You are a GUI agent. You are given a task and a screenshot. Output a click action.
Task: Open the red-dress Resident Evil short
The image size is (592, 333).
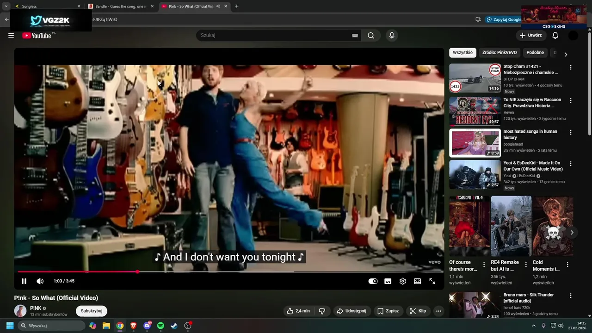point(469,226)
